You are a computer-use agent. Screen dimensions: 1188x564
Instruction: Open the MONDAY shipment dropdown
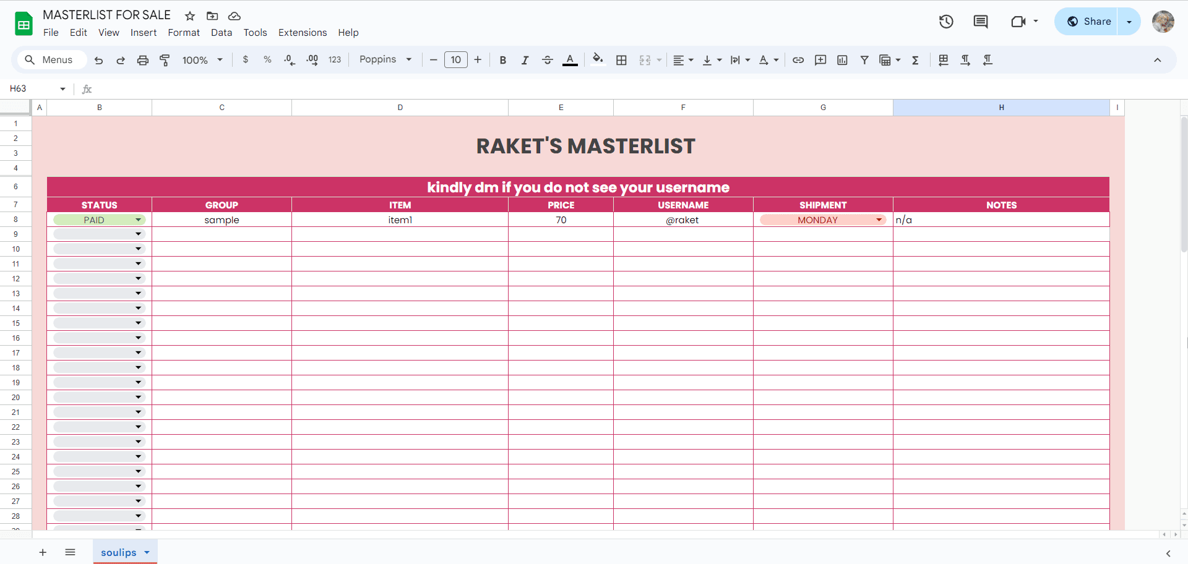coord(879,220)
